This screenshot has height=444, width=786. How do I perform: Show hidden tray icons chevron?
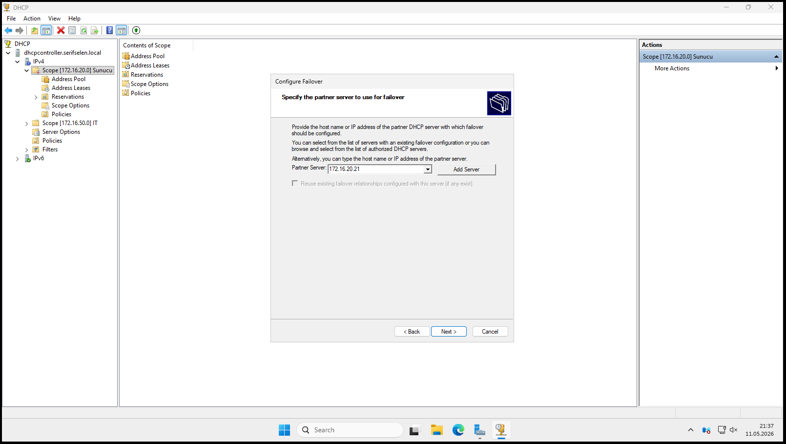coord(690,430)
